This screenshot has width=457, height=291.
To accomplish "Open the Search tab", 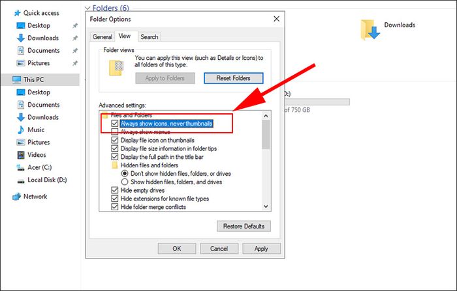I will [x=150, y=37].
